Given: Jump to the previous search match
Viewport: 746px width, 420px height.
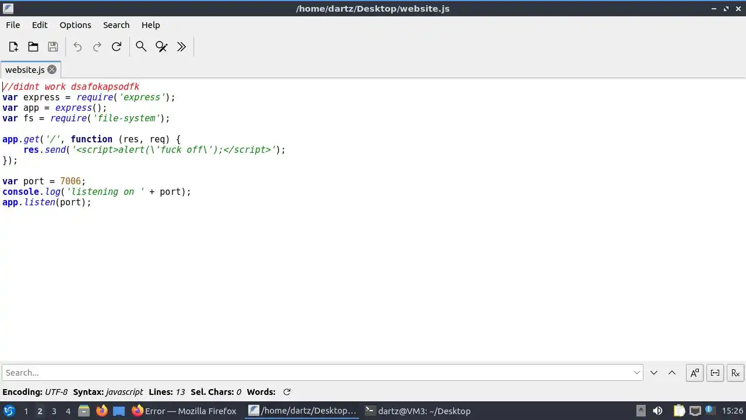Looking at the screenshot, I should tap(672, 373).
